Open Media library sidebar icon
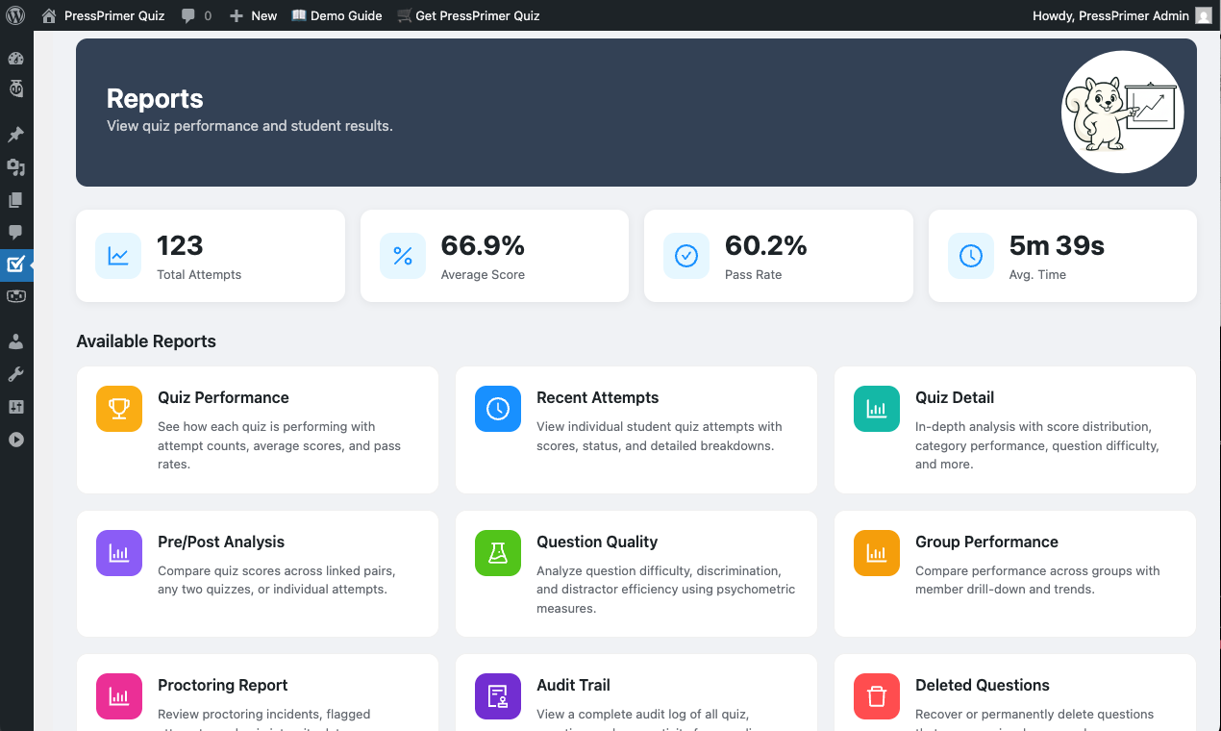This screenshot has width=1221, height=731. click(x=15, y=167)
